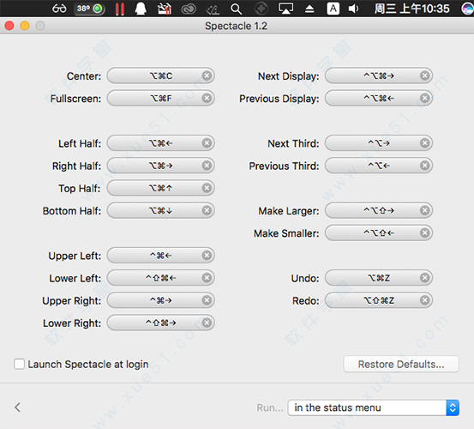Record new shortcut in Left Half field
The width and height of the screenshot is (474, 429).
[x=161, y=143]
